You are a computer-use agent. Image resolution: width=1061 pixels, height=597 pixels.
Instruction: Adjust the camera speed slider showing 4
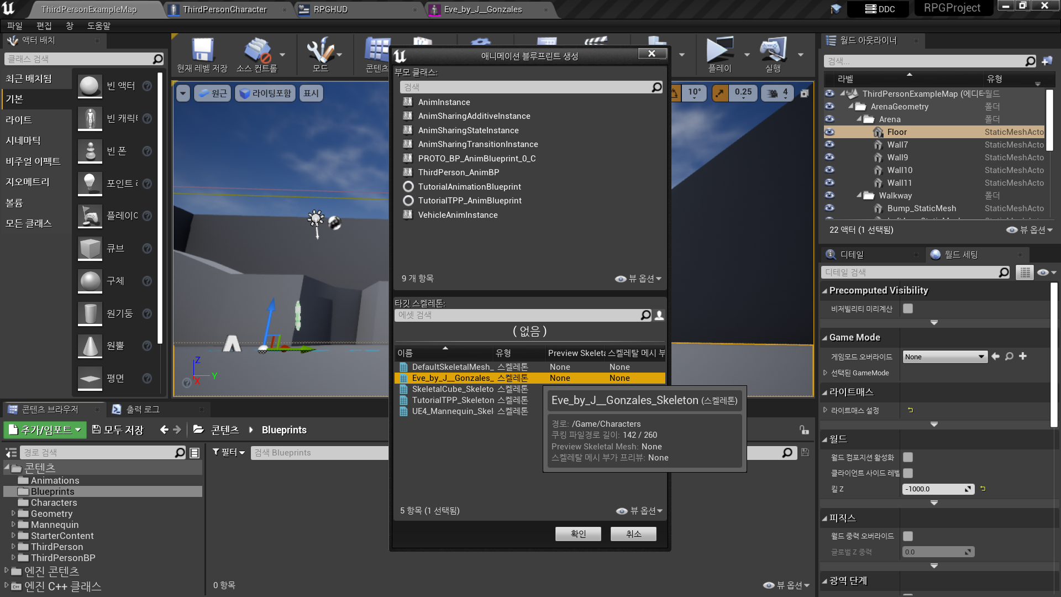point(777,93)
